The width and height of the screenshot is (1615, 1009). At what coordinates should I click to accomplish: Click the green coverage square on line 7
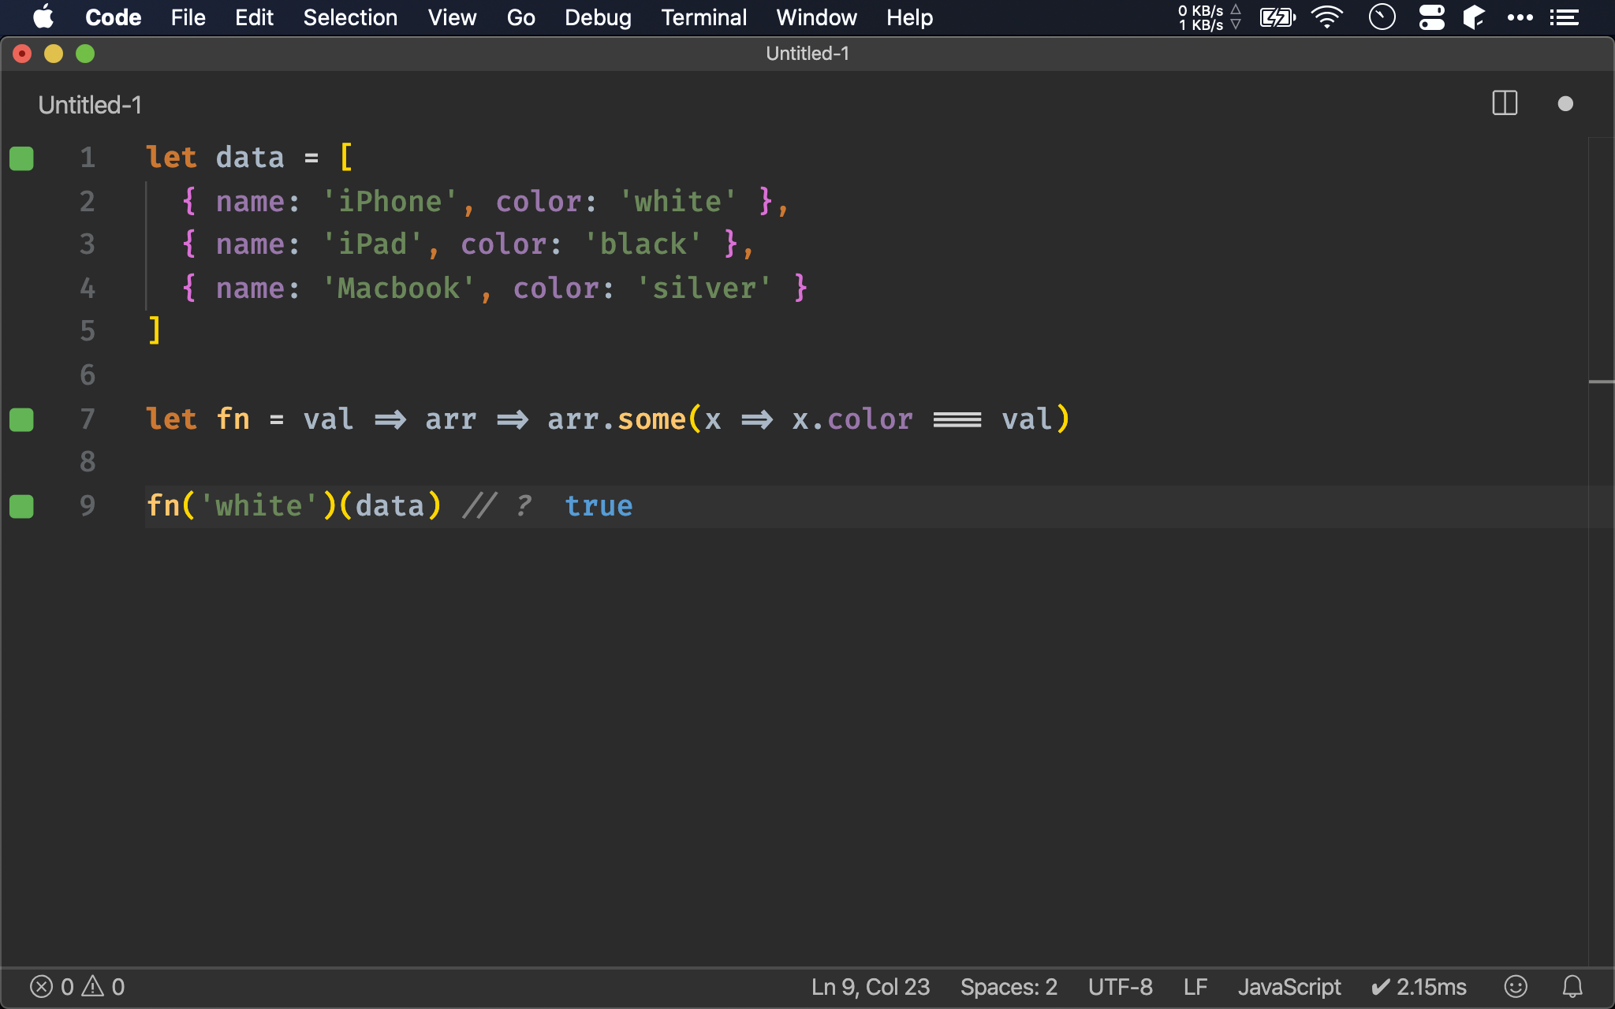point(22,419)
